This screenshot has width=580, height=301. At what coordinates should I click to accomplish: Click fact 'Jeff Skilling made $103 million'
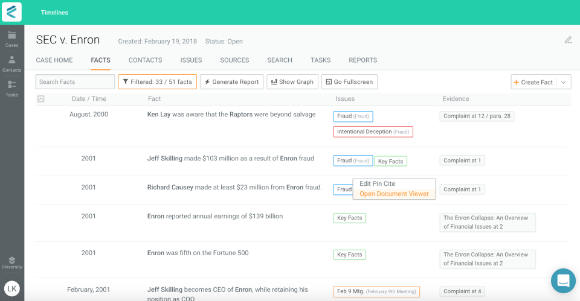pos(230,159)
